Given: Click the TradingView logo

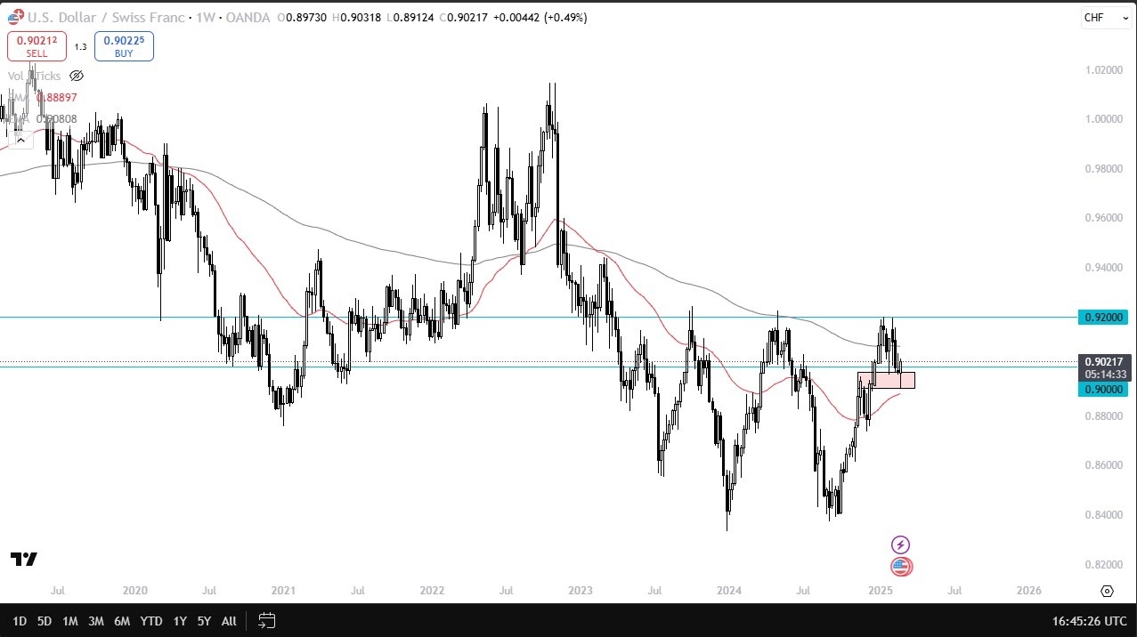Looking at the screenshot, I should [24, 559].
